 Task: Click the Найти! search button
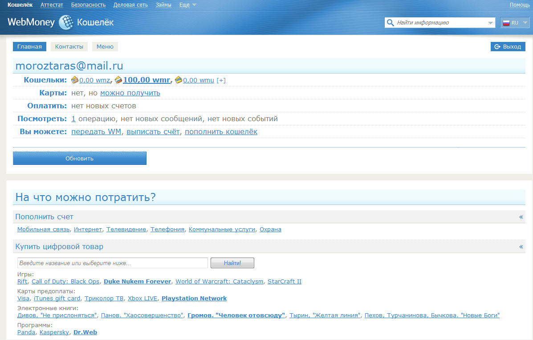232,263
